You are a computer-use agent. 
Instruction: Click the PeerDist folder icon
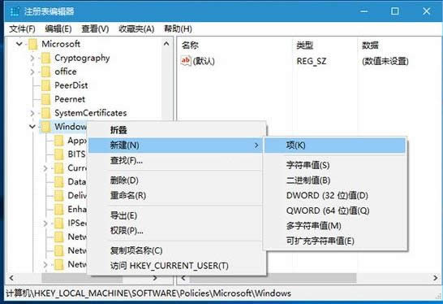45,85
